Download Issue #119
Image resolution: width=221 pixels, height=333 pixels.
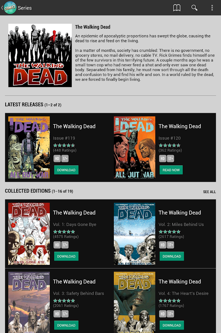(66, 170)
